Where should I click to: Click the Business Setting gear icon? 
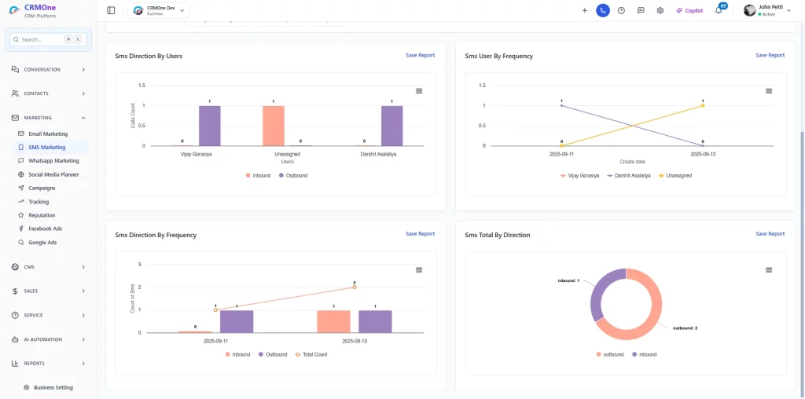coord(27,388)
